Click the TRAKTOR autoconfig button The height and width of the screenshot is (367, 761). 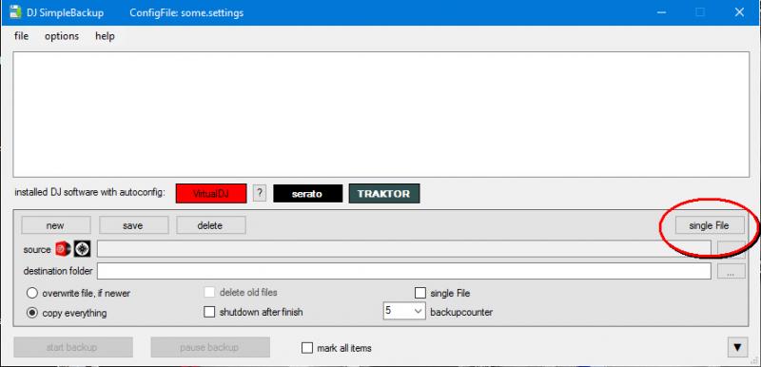pyautogui.click(x=384, y=193)
